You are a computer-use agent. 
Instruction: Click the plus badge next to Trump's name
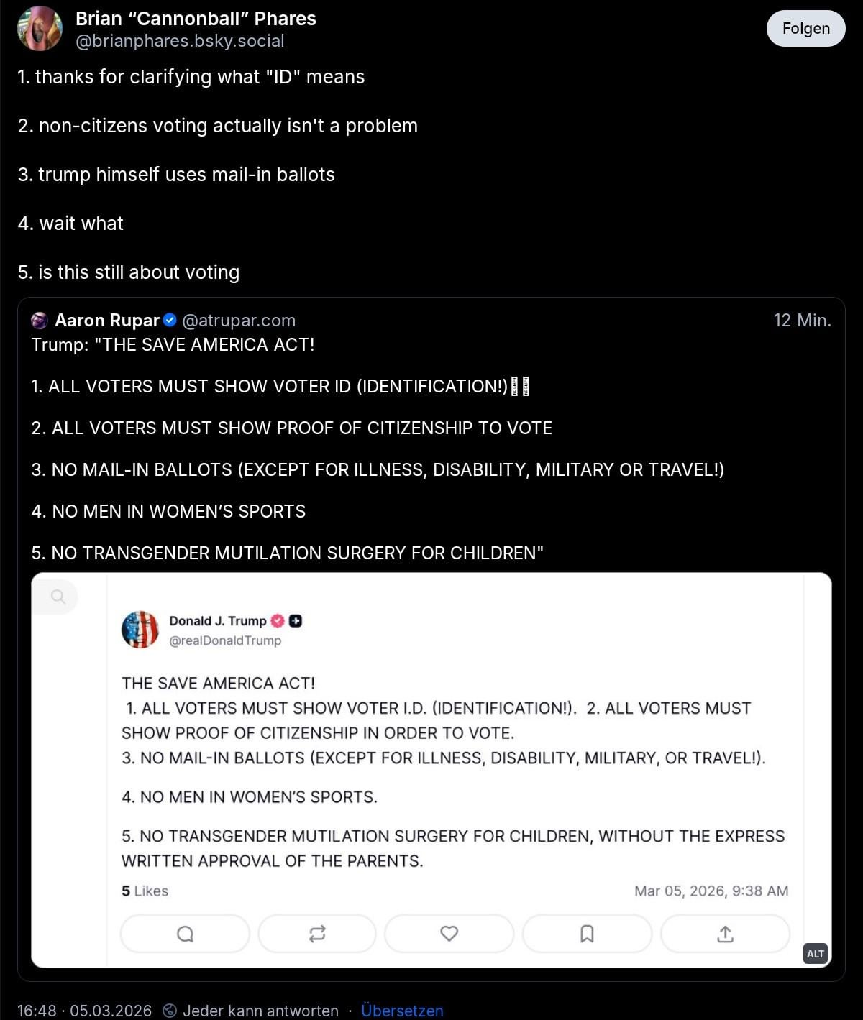(x=295, y=621)
